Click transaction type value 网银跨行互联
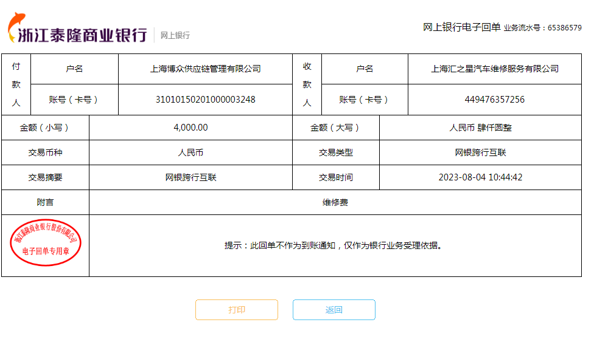This screenshot has width=594, height=345. pos(480,152)
